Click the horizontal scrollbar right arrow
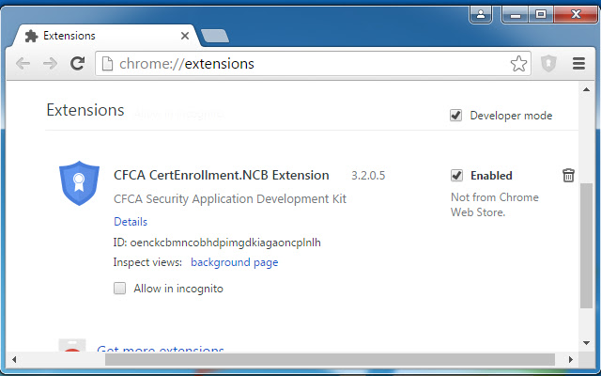The image size is (601, 376). coord(571,359)
